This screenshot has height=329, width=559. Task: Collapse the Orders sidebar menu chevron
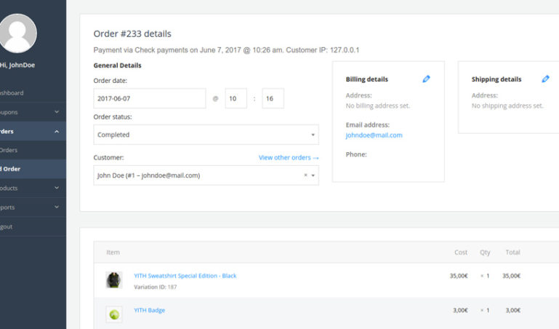coord(57,131)
